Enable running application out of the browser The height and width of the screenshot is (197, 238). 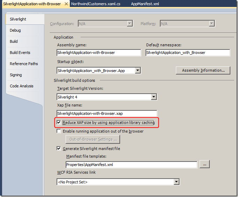[x=59, y=131]
